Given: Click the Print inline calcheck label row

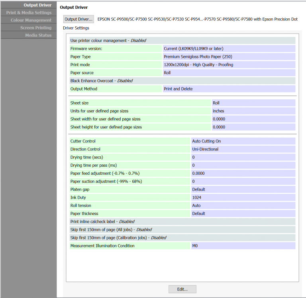Looking at the screenshot, I should (182, 221).
